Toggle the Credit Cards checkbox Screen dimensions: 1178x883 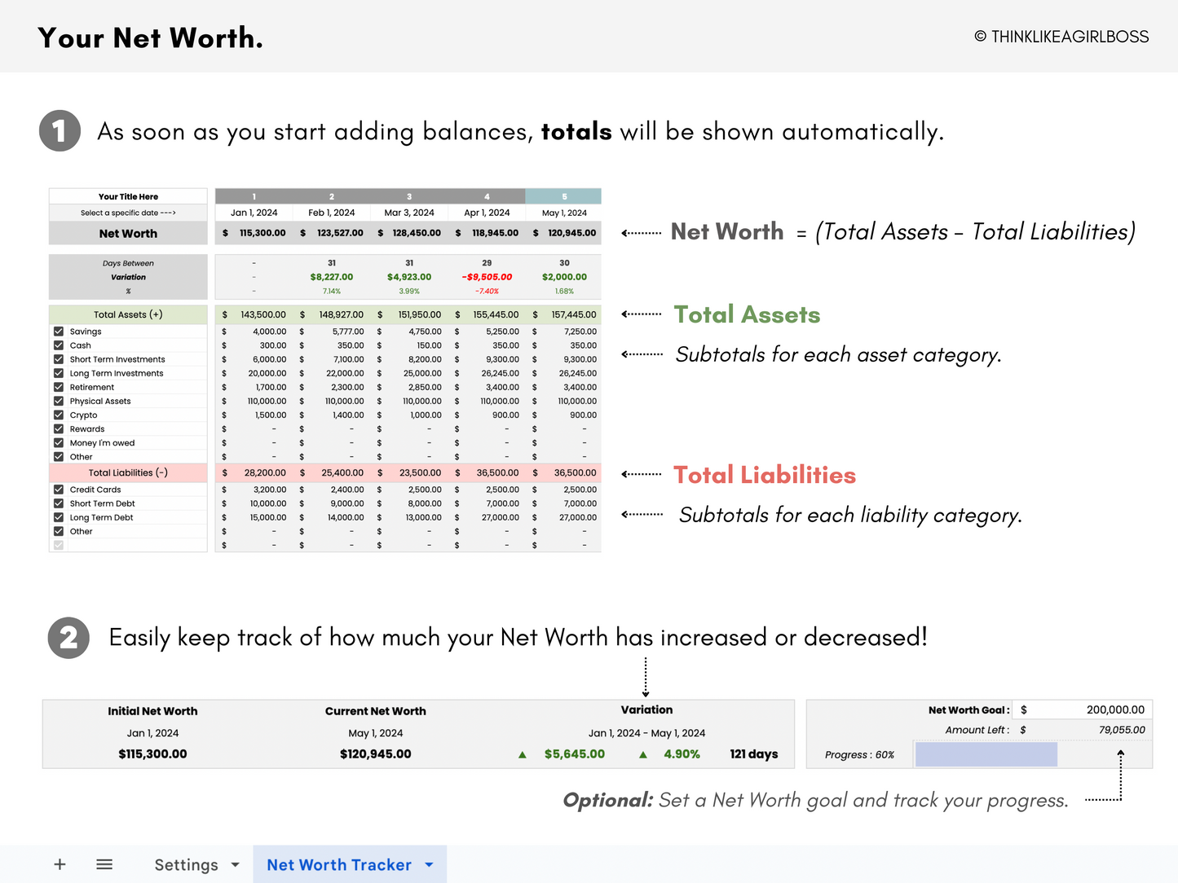pos(58,489)
